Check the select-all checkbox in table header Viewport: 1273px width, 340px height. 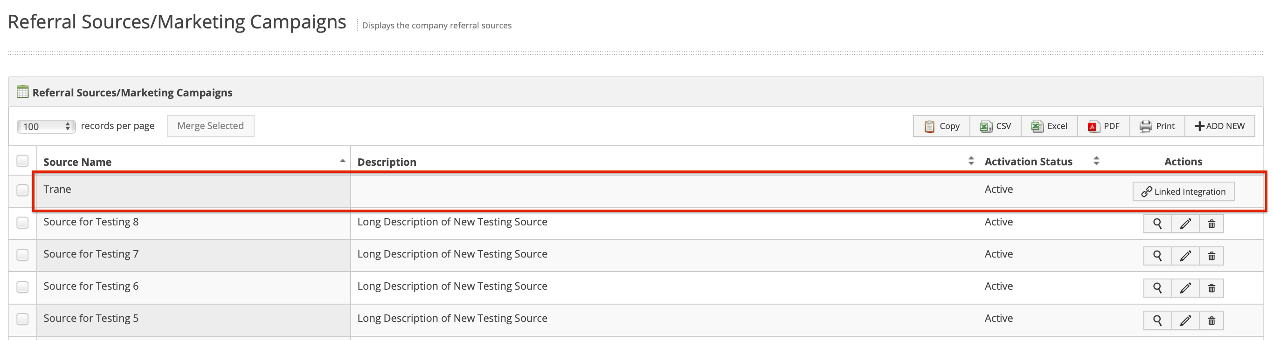(22, 161)
